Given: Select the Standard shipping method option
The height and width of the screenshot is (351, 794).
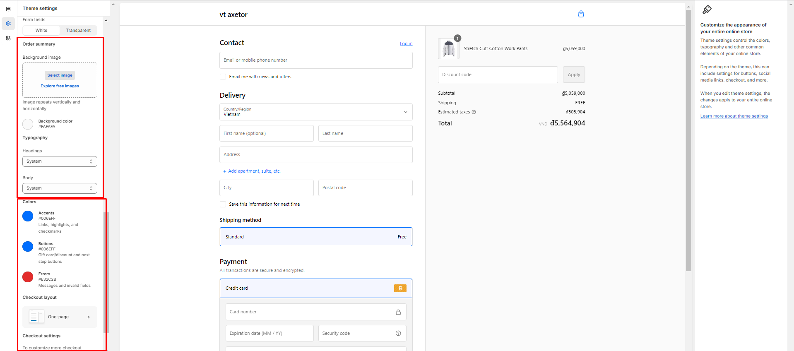Looking at the screenshot, I should [316, 237].
